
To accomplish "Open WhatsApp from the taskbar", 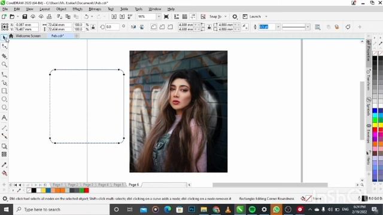I will tap(276, 210).
